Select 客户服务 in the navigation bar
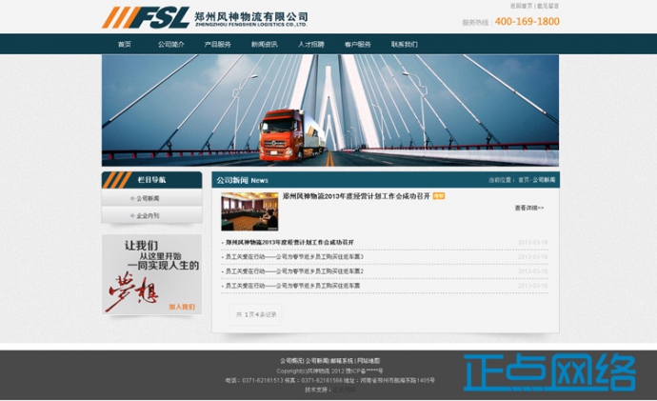The width and height of the screenshot is (657, 401). 358,45
